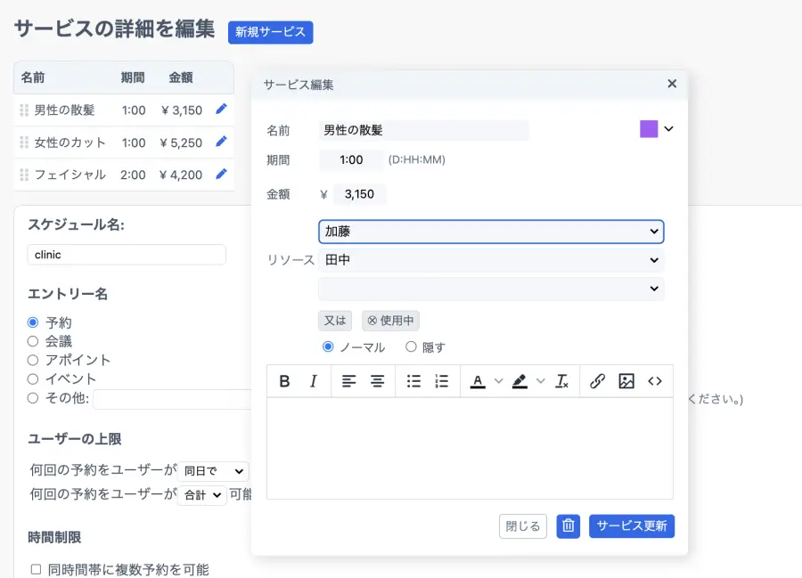Image resolution: width=802 pixels, height=578 pixels.
Task: Click the 新規サービス button
Action: tap(270, 32)
